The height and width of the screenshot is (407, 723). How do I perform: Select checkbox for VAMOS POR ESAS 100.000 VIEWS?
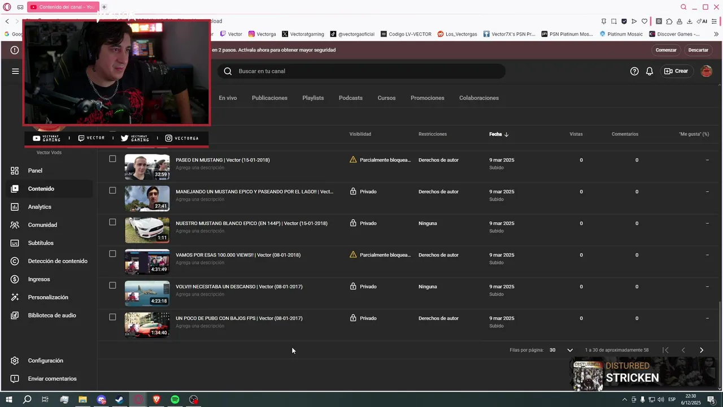(x=112, y=254)
